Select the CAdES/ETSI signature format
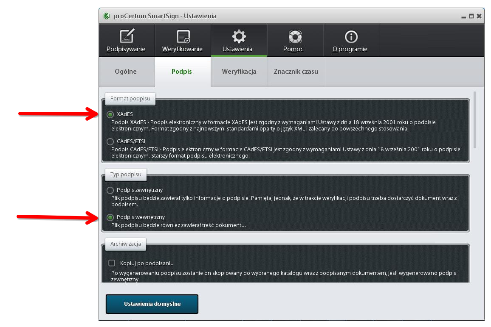Viewport: 491px width, 327px height. 110,141
